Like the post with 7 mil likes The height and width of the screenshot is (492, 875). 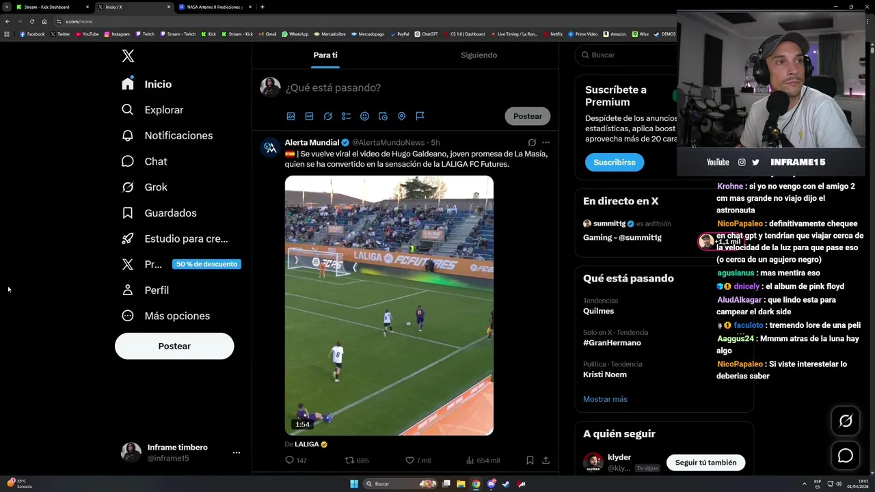coord(418,461)
